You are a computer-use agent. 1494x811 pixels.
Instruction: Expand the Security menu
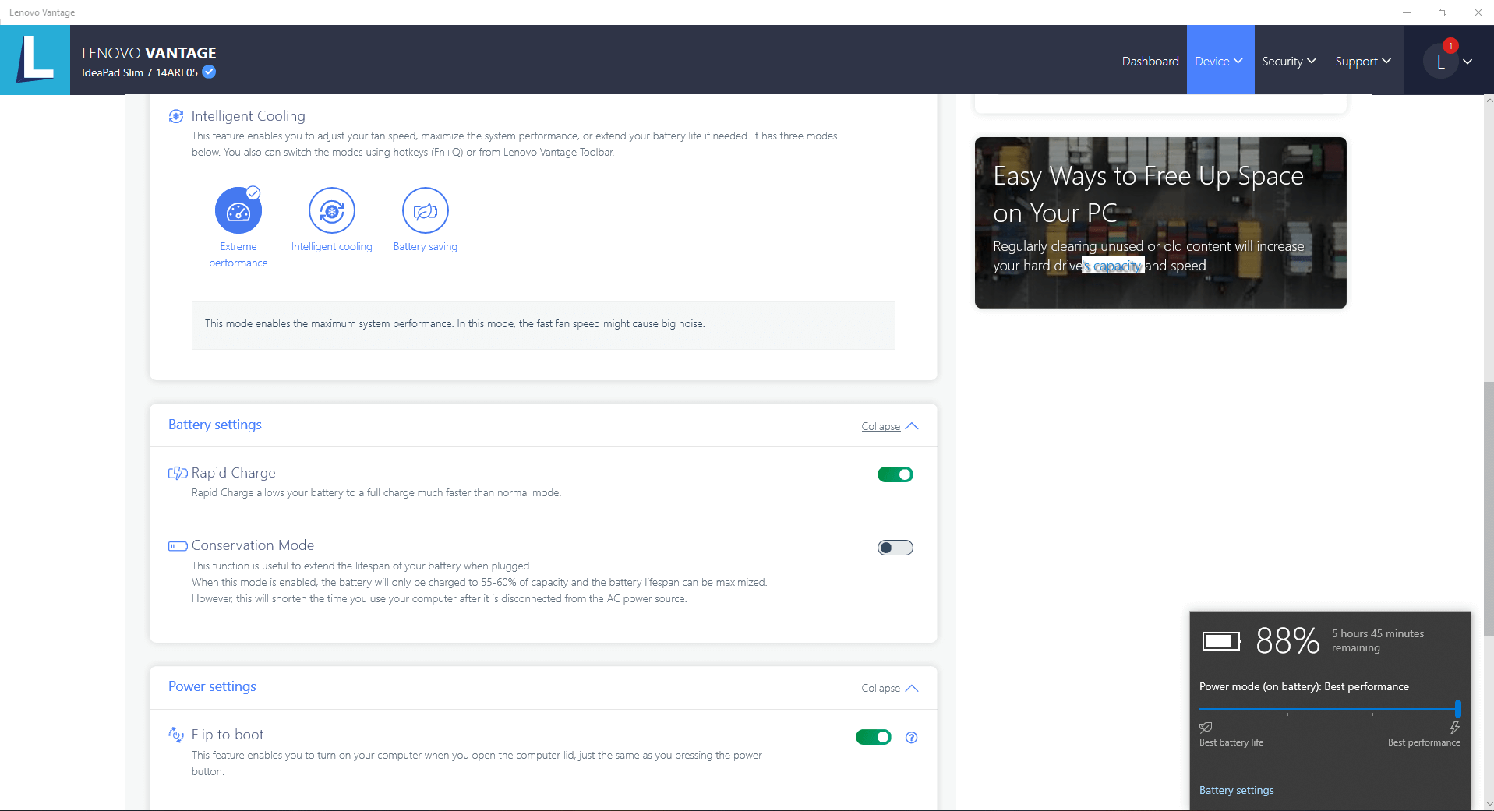(1288, 61)
